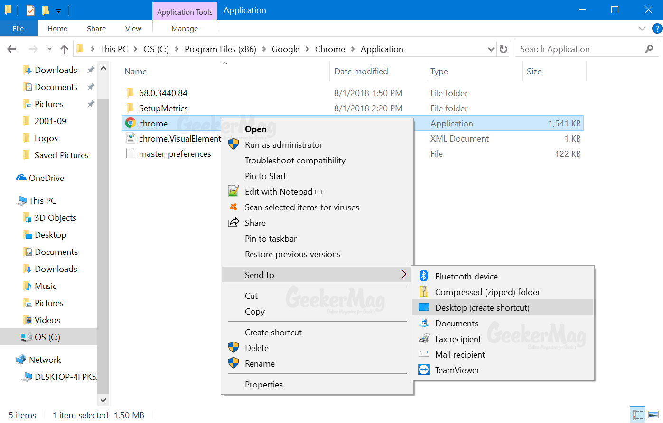663x423 pixels.
Task: Select the Bluetooth device send option
Action: click(467, 276)
